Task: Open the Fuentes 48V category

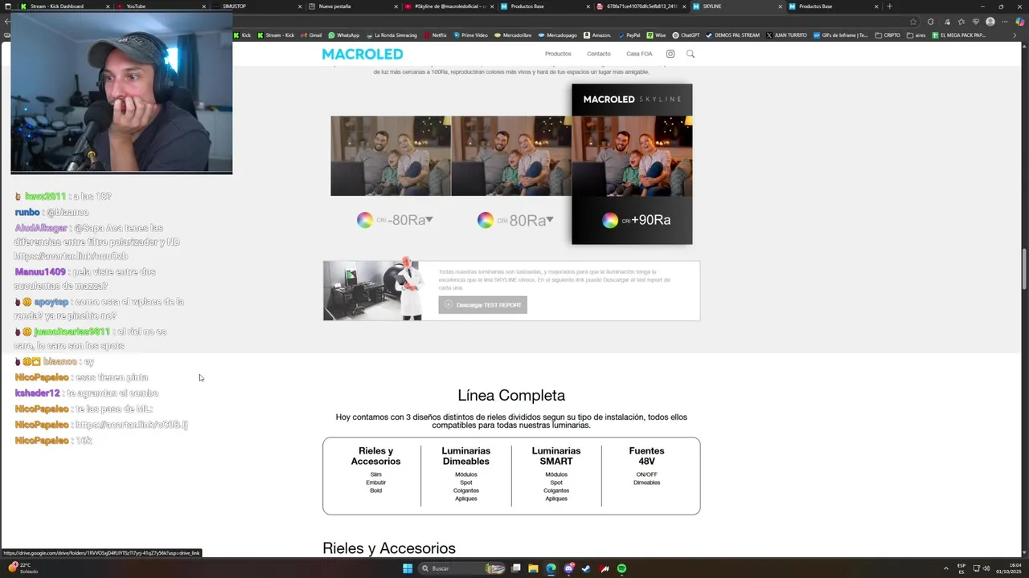Action: click(646, 456)
